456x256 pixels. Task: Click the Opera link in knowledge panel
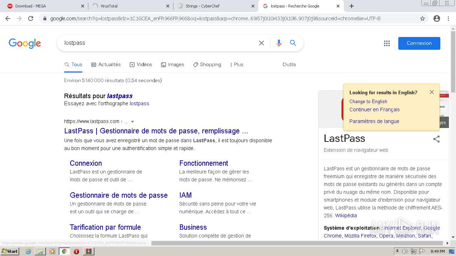point(386,236)
